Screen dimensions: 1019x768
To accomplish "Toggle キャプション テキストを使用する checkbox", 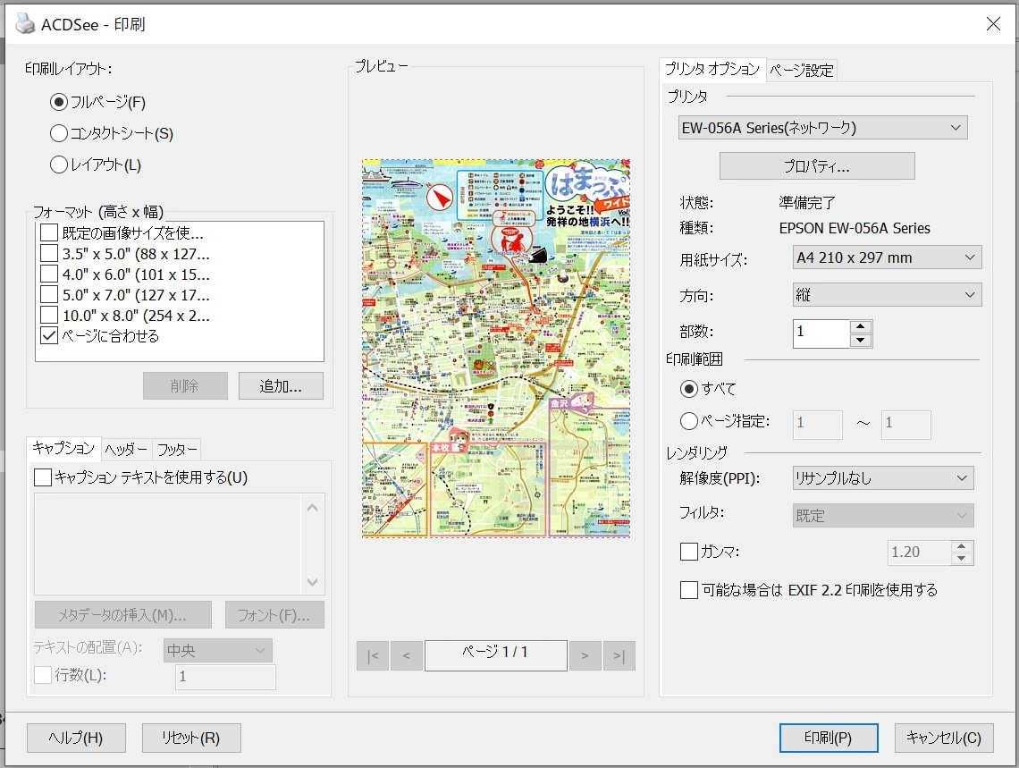I will click(x=43, y=477).
